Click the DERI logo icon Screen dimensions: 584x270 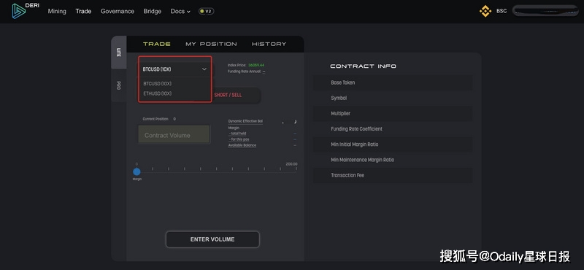coord(19,11)
